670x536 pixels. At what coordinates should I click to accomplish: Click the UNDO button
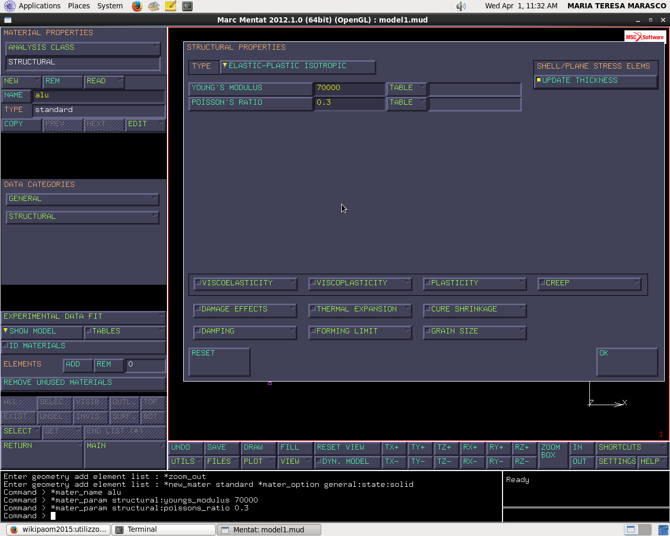[186, 448]
